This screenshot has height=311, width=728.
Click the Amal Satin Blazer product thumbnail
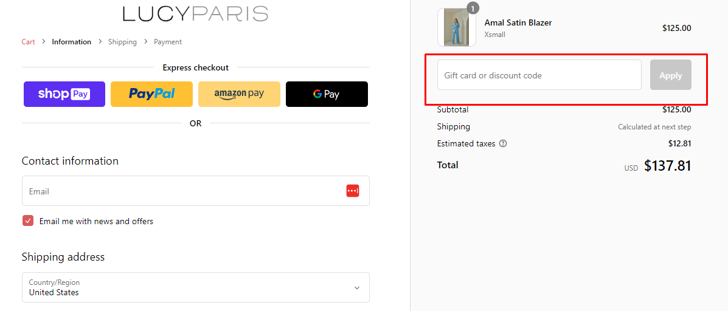[x=456, y=27]
